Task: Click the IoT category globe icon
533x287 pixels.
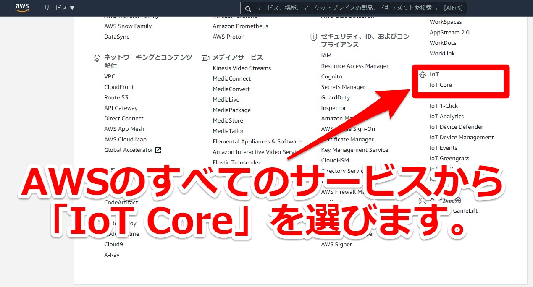Action: [x=423, y=75]
